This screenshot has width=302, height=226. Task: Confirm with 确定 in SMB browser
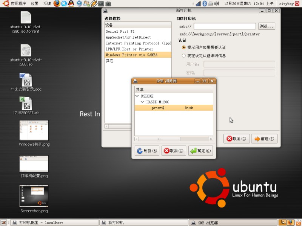[200, 151]
